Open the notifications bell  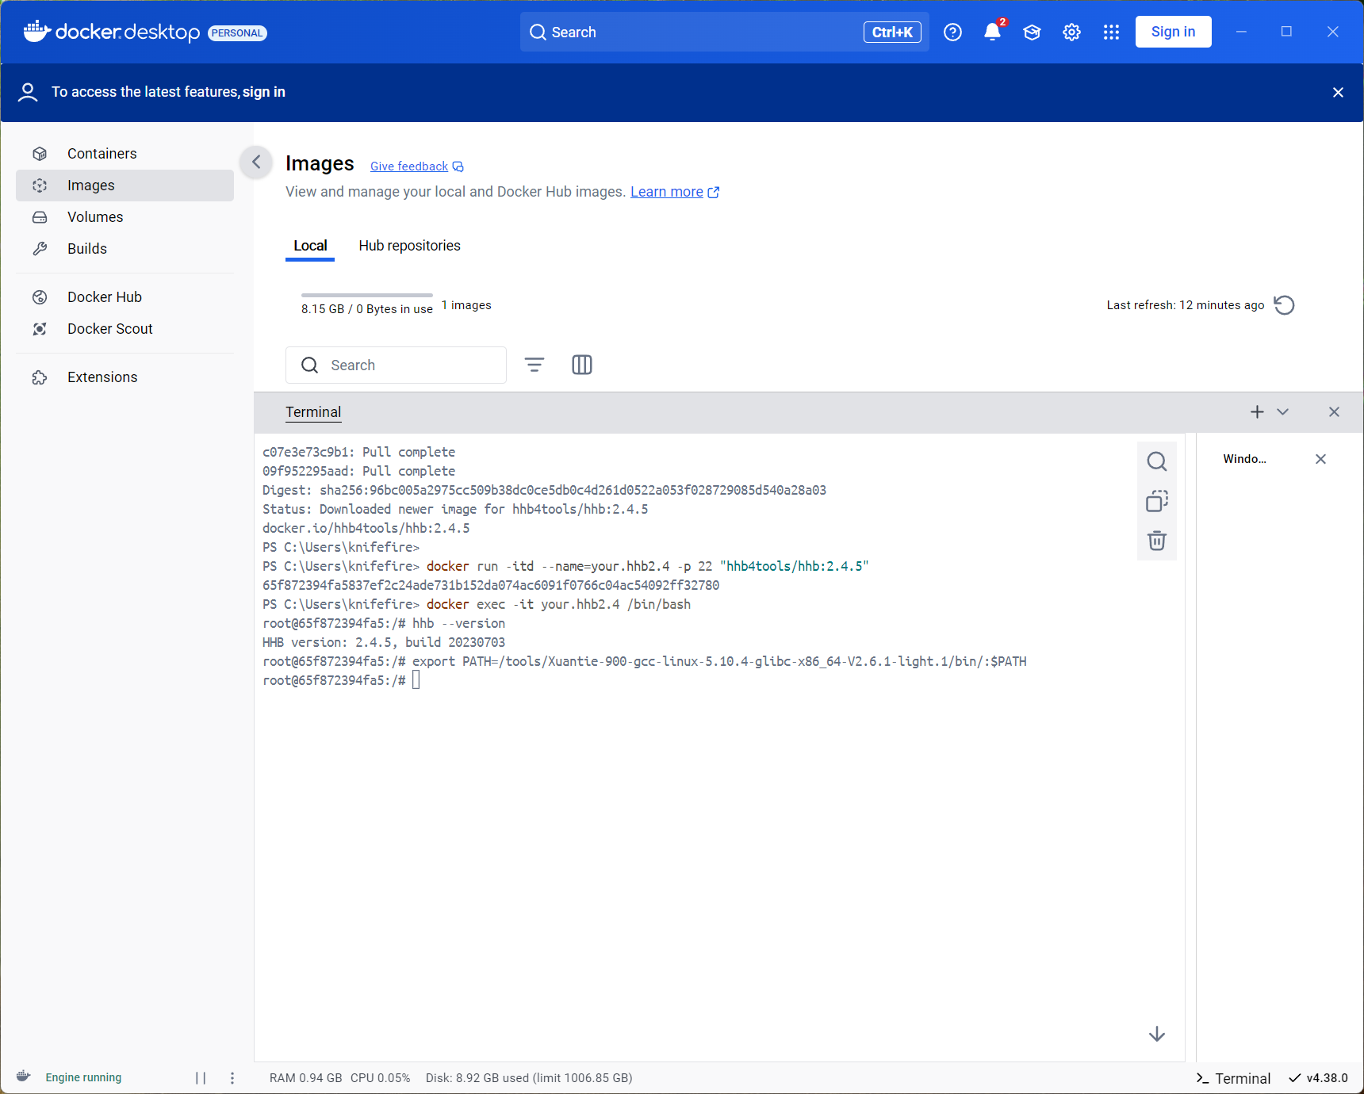click(x=992, y=33)
